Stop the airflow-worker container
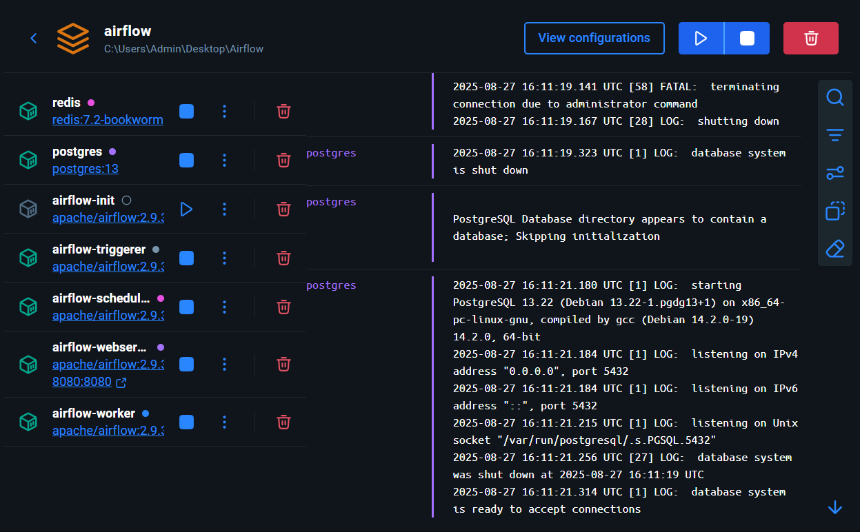This screenshot has width=860, height=532. point(186,422)
